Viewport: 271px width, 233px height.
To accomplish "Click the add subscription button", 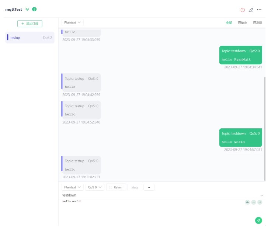I will [x=30, y=24].
